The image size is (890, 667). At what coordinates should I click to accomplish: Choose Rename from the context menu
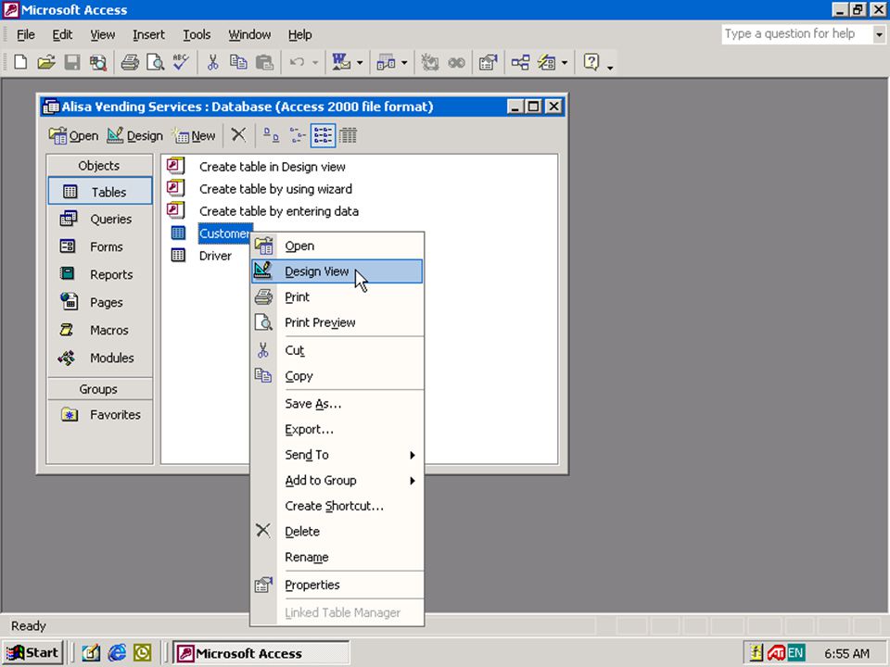click(x=337, y=557)
